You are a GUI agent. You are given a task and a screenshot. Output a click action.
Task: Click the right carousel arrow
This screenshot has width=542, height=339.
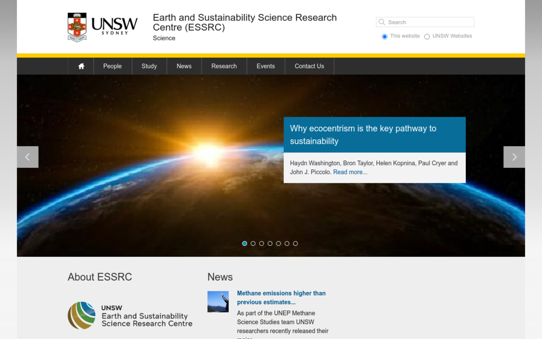tap(514, 157)
